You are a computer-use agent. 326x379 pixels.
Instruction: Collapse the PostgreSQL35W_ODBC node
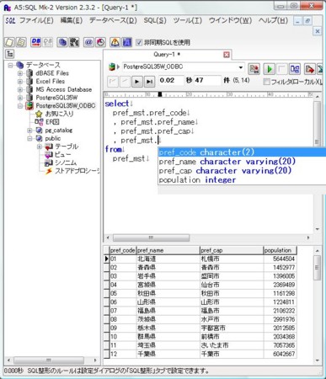point(20,106)
